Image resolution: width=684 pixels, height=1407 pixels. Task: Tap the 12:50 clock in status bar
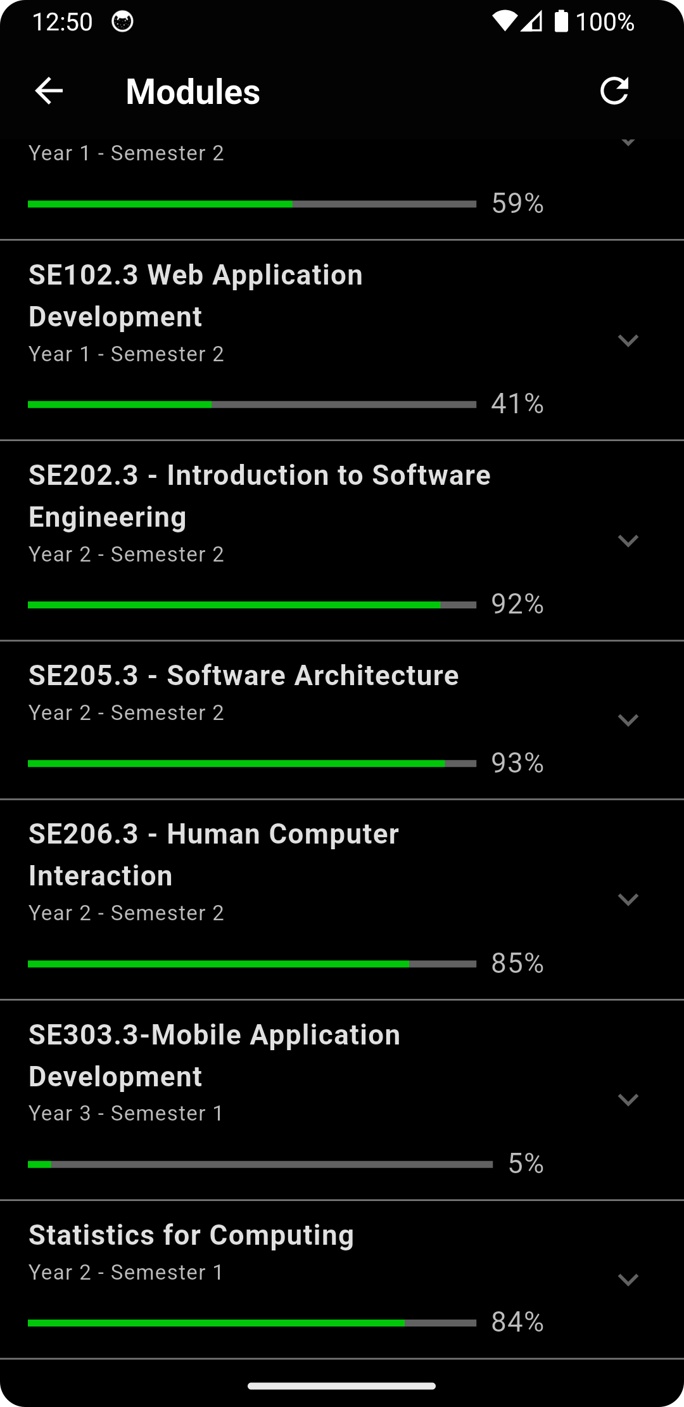click(x=62, y=22)
